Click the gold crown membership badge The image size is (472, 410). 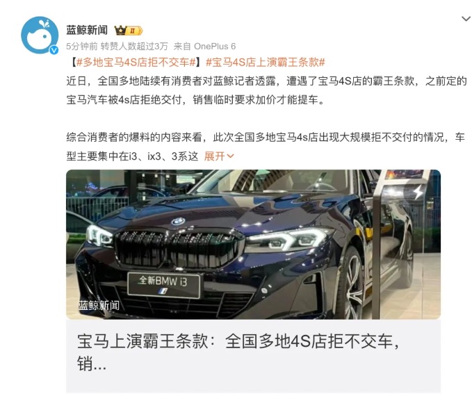click(x=128, y=31)
